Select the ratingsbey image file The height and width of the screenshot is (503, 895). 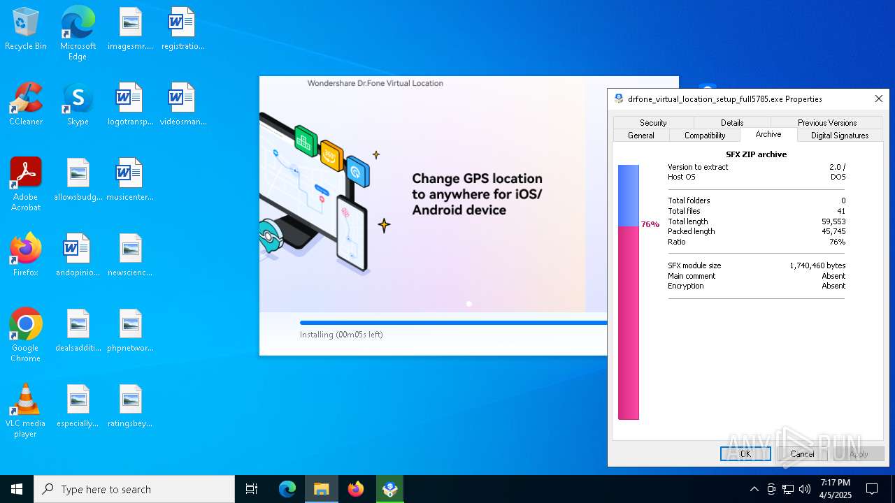130,407
